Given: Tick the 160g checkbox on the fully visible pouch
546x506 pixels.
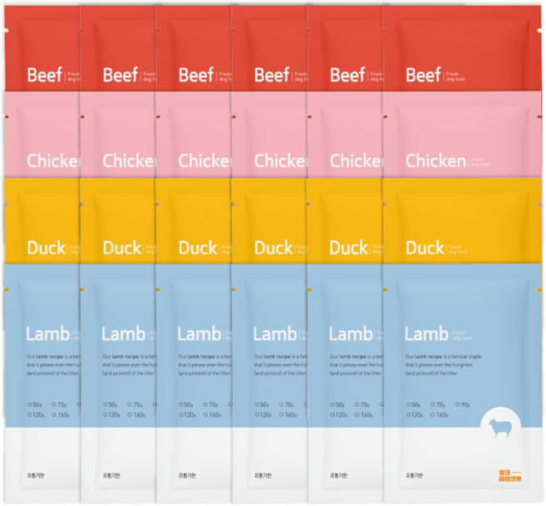Looking at the screenshot, I should [433, 415].
